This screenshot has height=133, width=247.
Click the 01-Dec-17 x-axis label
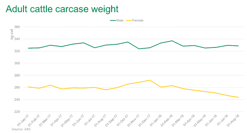click(145, 120)
